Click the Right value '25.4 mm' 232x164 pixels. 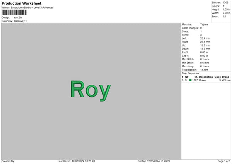[x=205, y=42]
